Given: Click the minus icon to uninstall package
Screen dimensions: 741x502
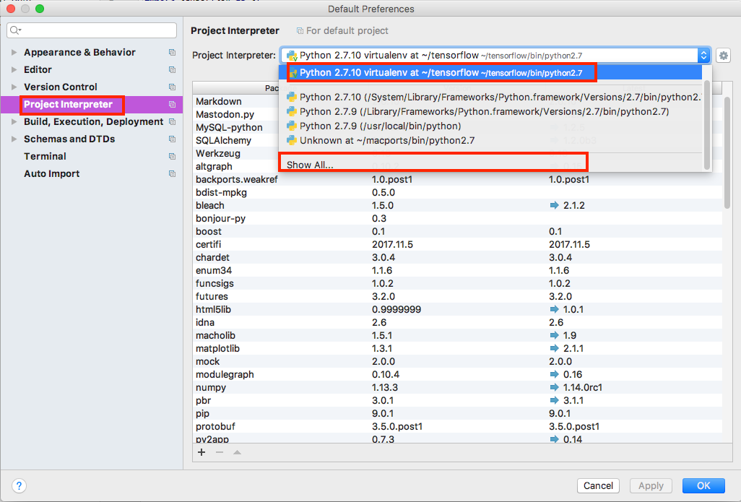Looking at the screenshot, I should [x=220, y=452].
